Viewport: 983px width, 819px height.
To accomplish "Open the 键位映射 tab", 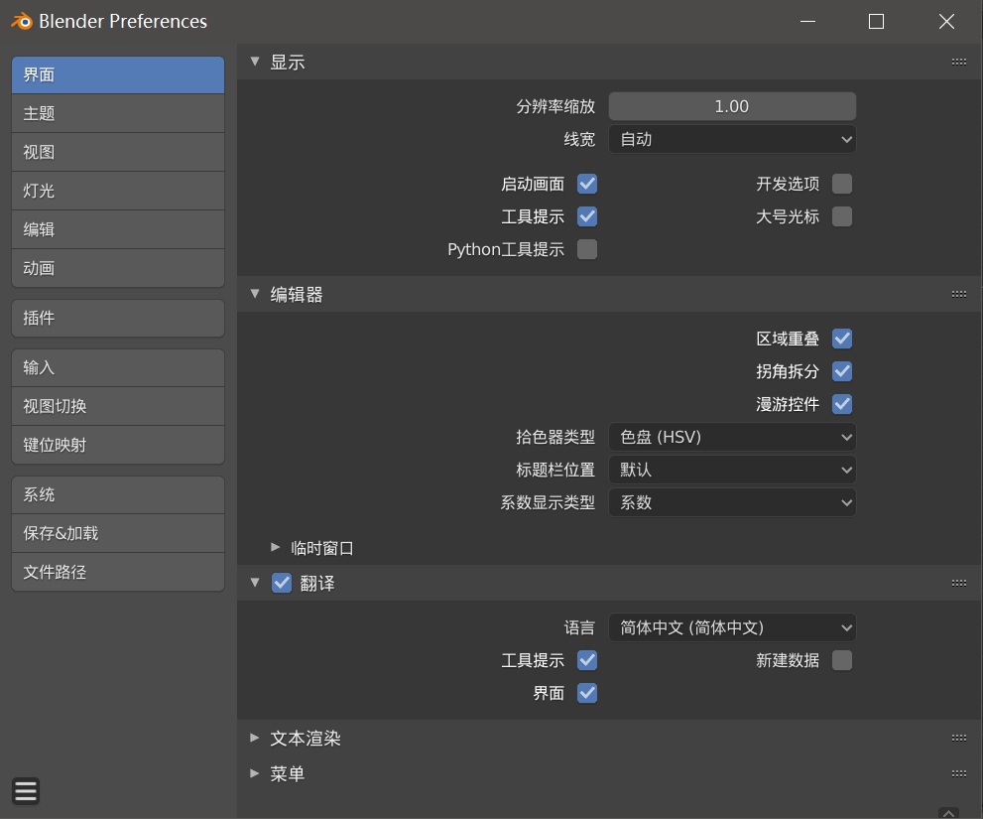I will click(118, 446).
